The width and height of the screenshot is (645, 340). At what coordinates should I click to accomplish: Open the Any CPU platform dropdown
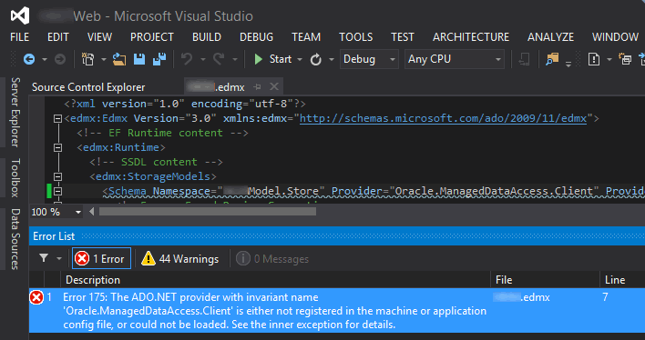tap(454, 59)
